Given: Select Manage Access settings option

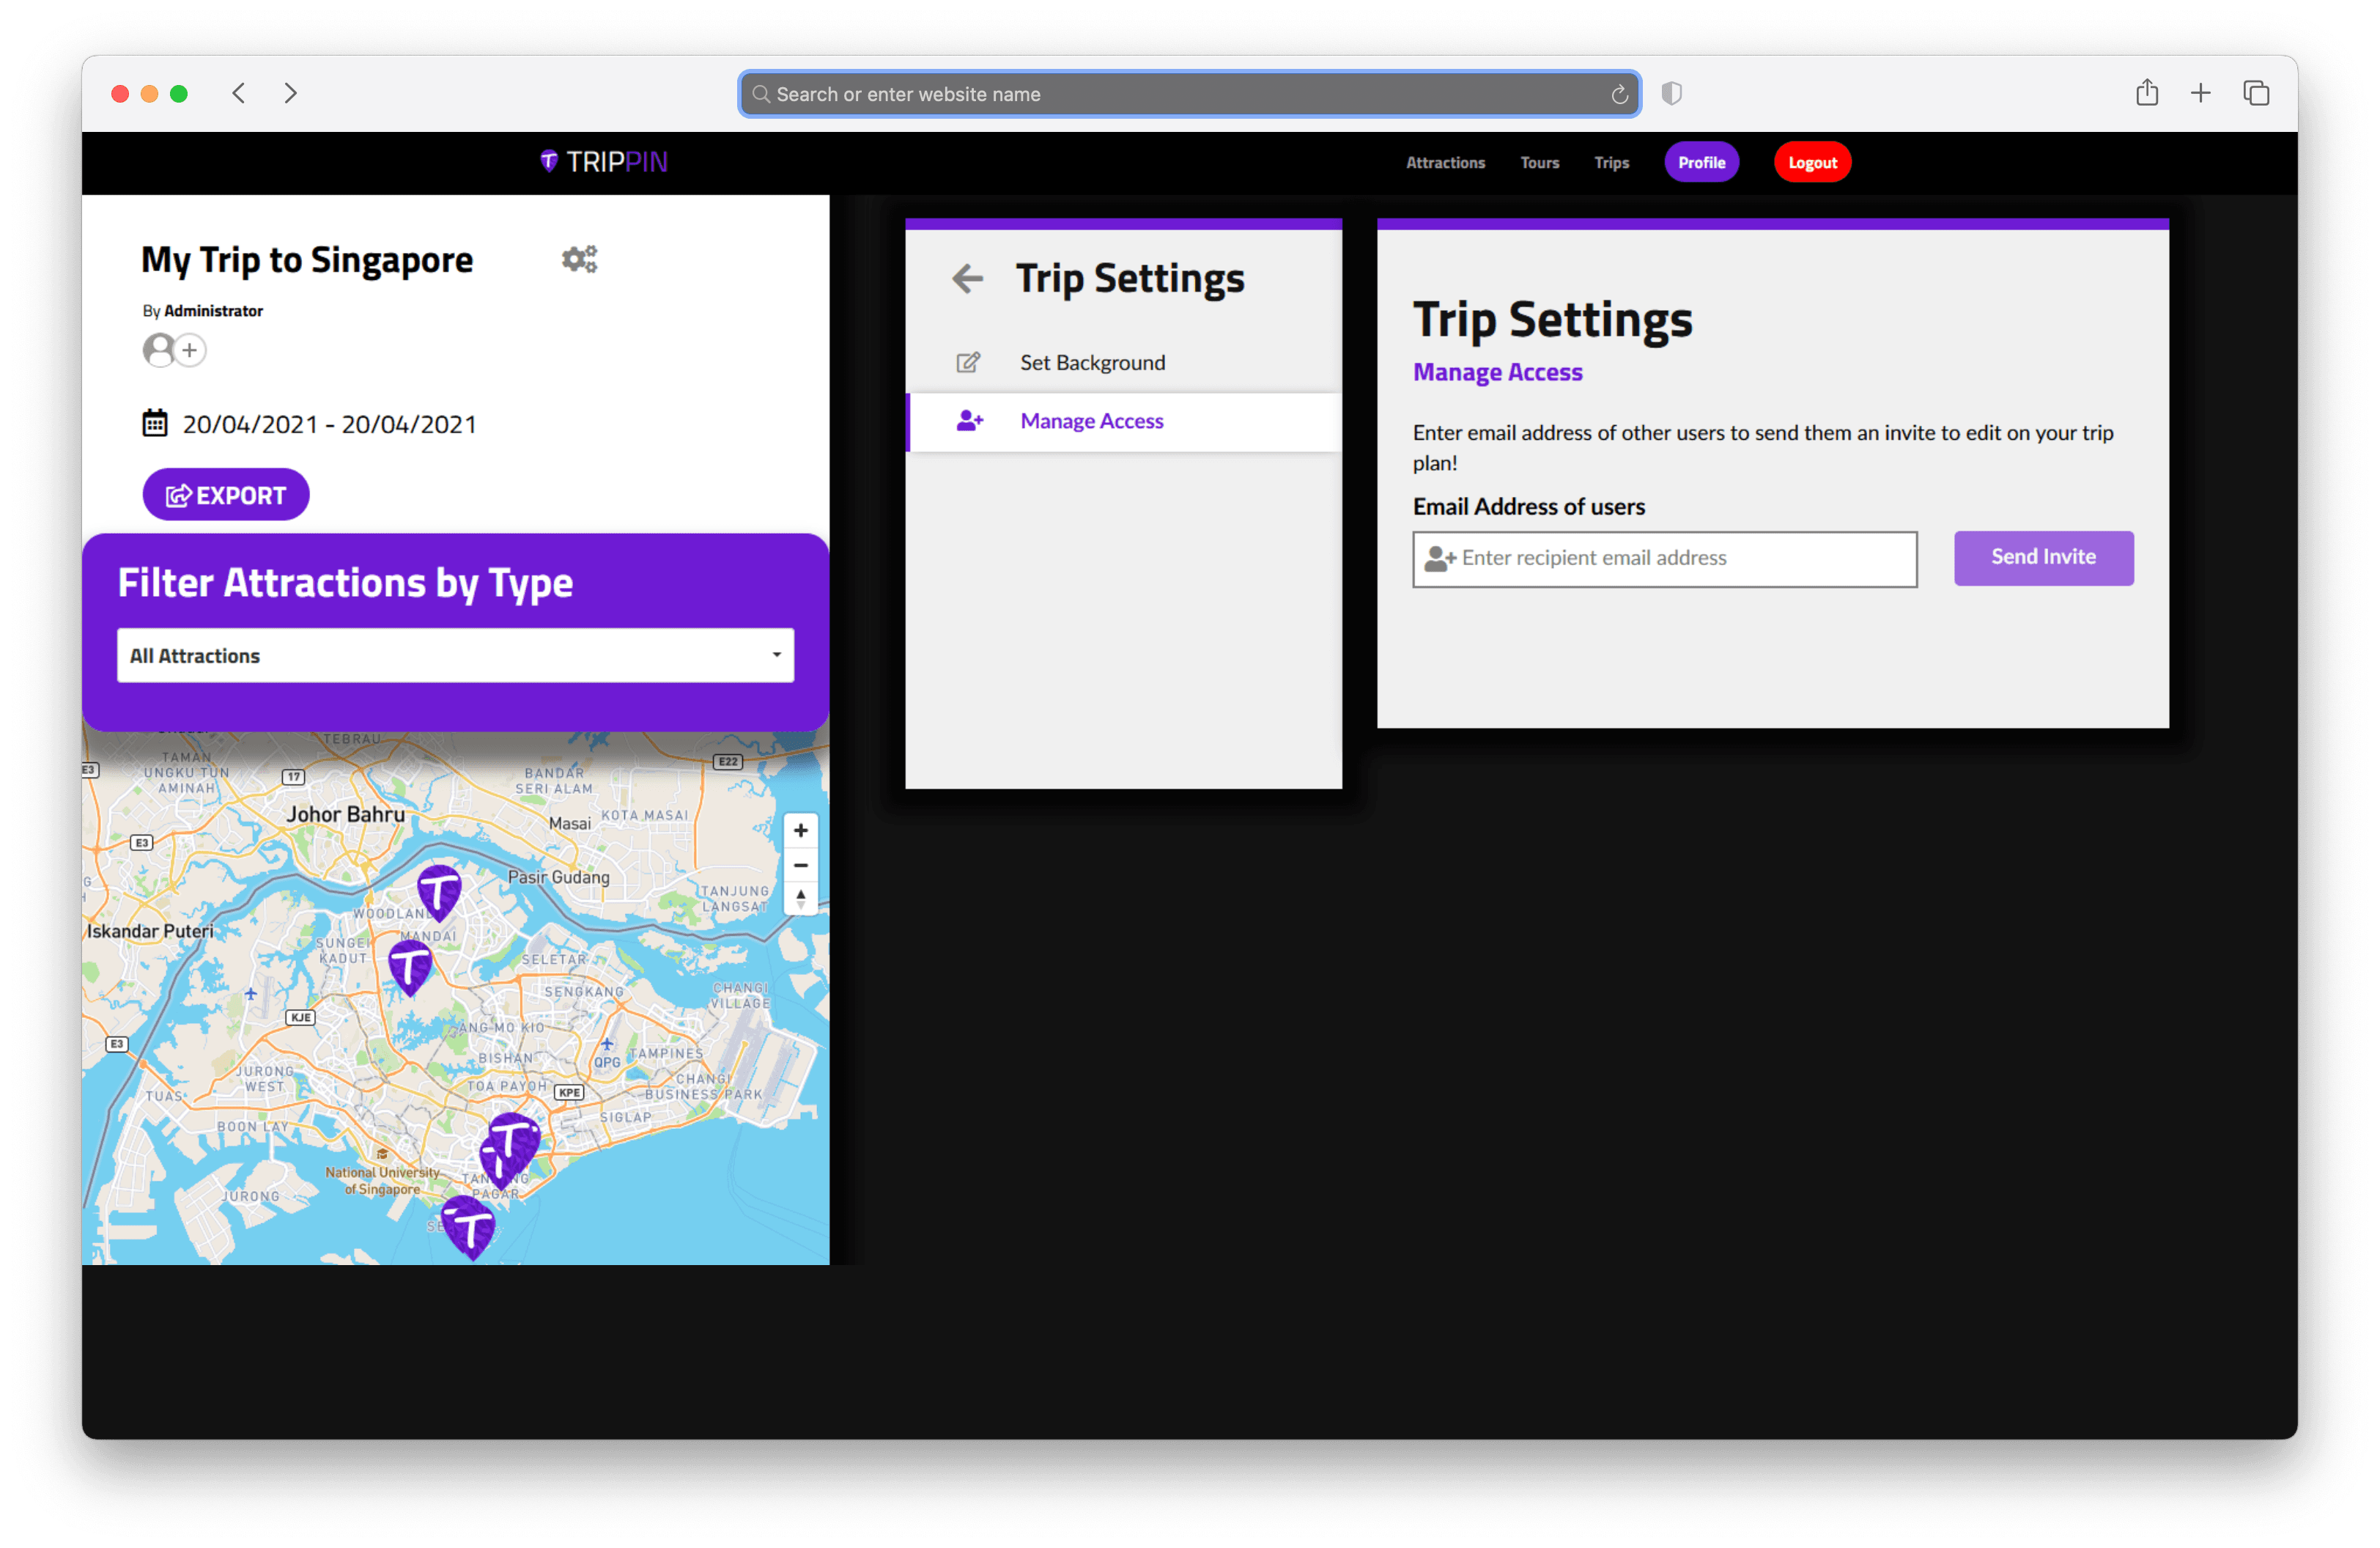Looking at the screenshot, I should (1092, 421).
